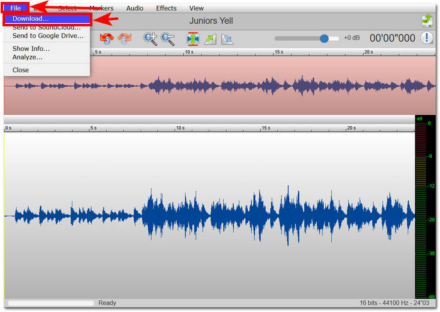Choose Analyze... menu entry

(x=27, y=57)
